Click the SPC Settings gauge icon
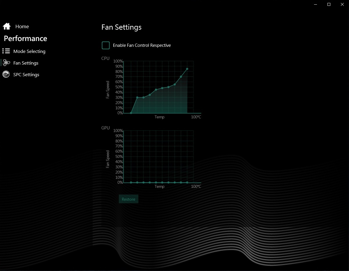The height and width of the screenshot is (271, 349). 6,74
